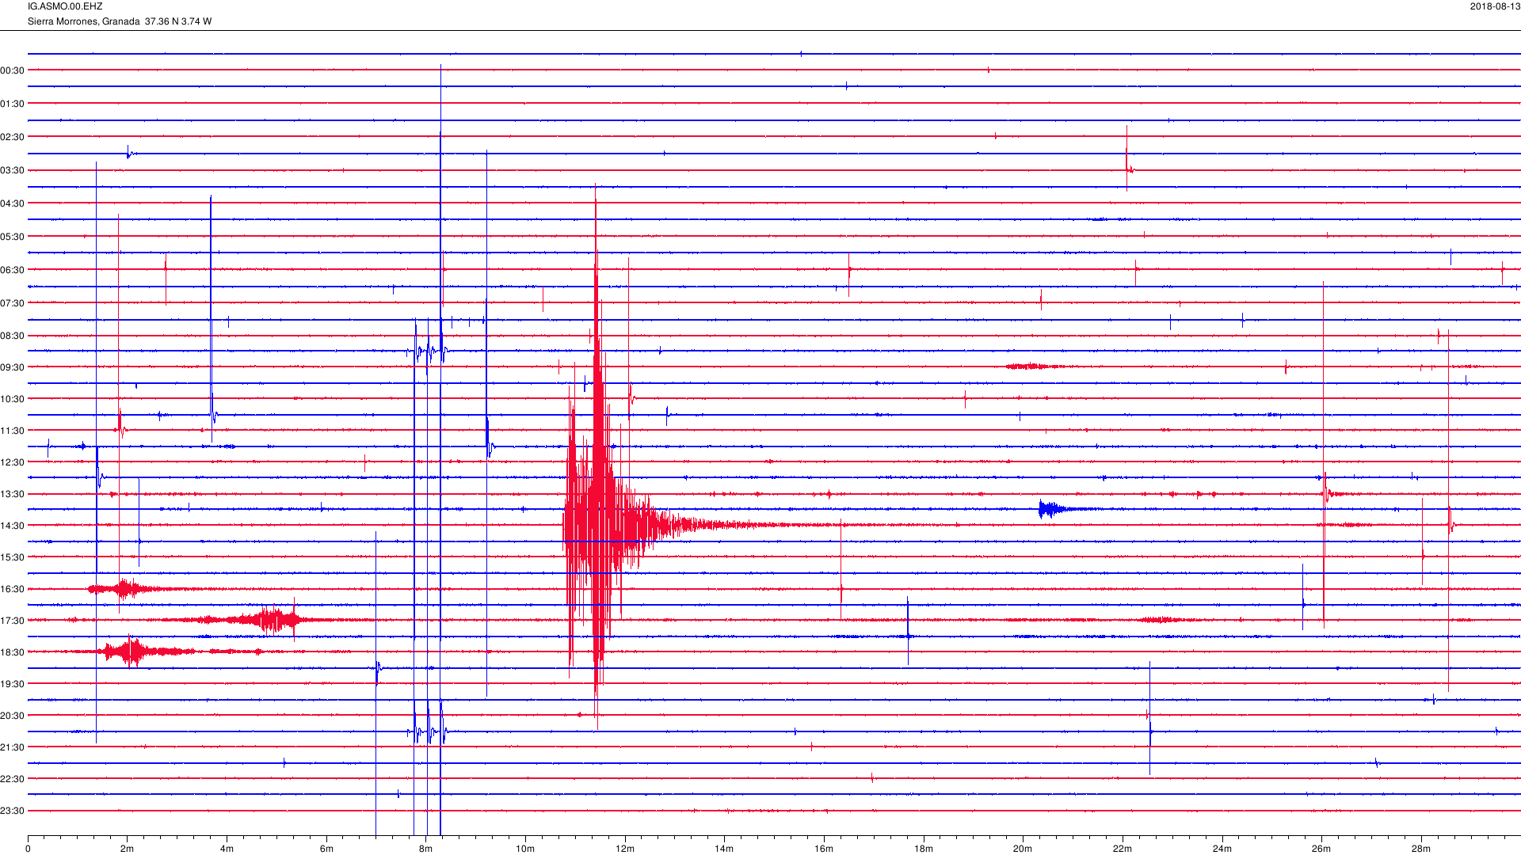Click the 2m axis tick label
The width and height of the screenshot is (1521, 855).
(128, 849)
